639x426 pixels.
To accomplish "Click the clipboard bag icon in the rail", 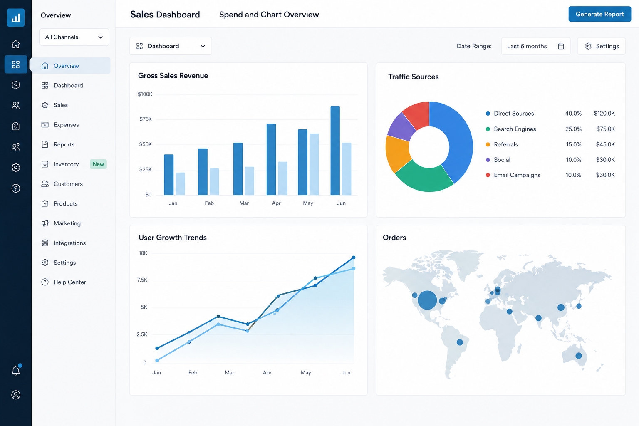I will click(16, 126).
